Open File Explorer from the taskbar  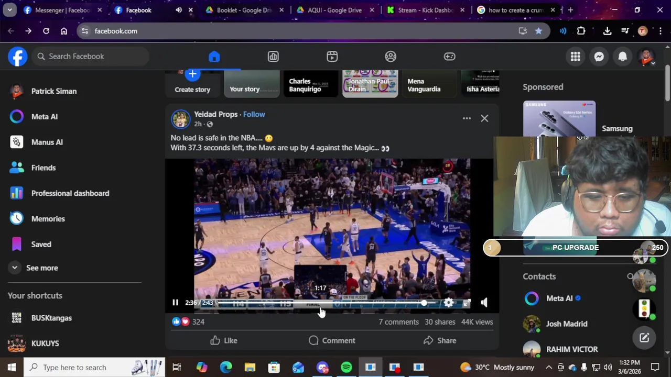click(x=250, y=367)
